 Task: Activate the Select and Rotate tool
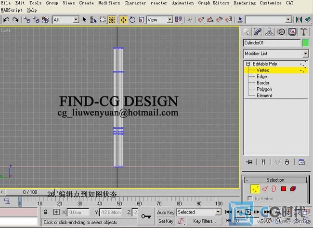coord(132,20)
